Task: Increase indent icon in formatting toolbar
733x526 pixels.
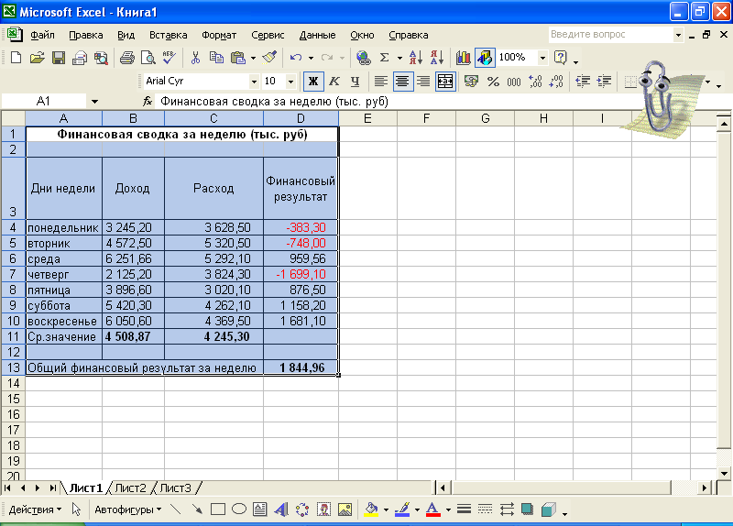Action: click(604, 82)
